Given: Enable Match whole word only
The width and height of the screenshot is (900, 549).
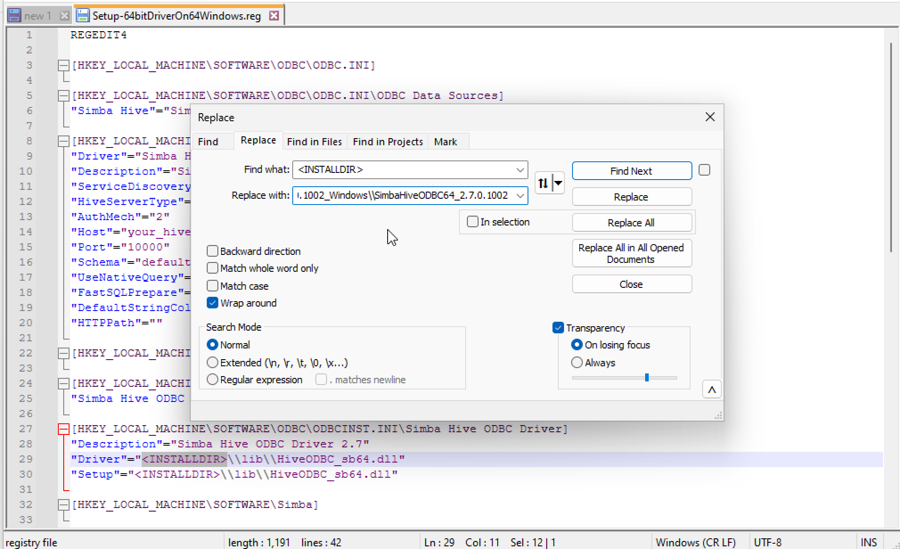Looking at the screenshot, I should point(213,268).
